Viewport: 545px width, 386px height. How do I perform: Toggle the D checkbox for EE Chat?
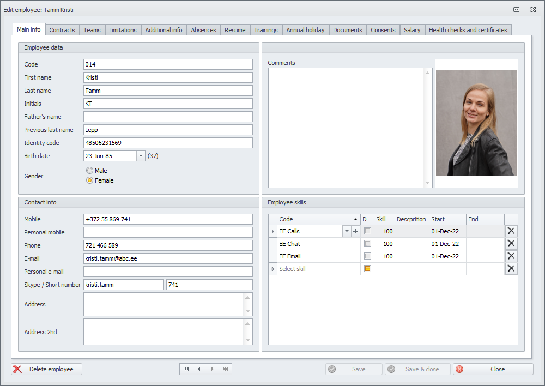367,243
